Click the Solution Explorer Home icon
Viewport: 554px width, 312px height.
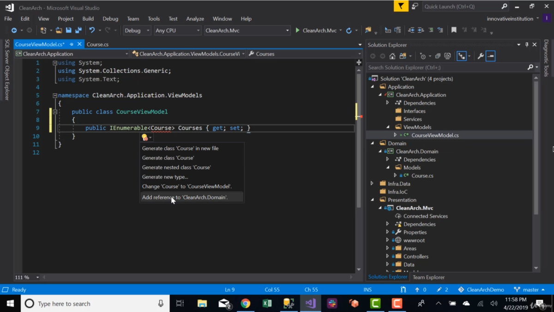(x=392, y=56)
